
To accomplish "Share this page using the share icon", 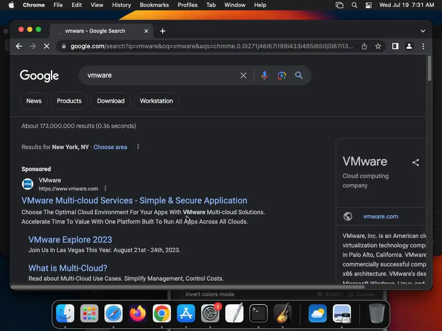I will coord(364,46).
